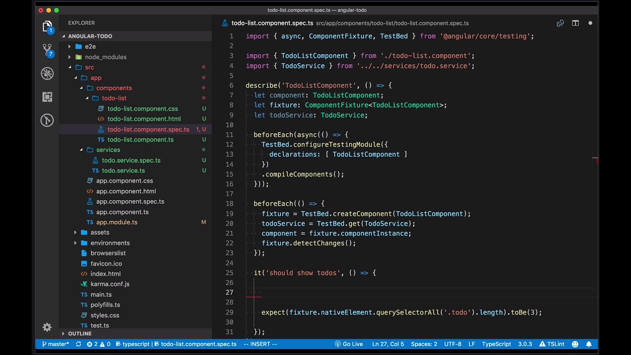Change end of line sequence LF
This screenshot has height=355, width=631.
[x=472, y=344]
